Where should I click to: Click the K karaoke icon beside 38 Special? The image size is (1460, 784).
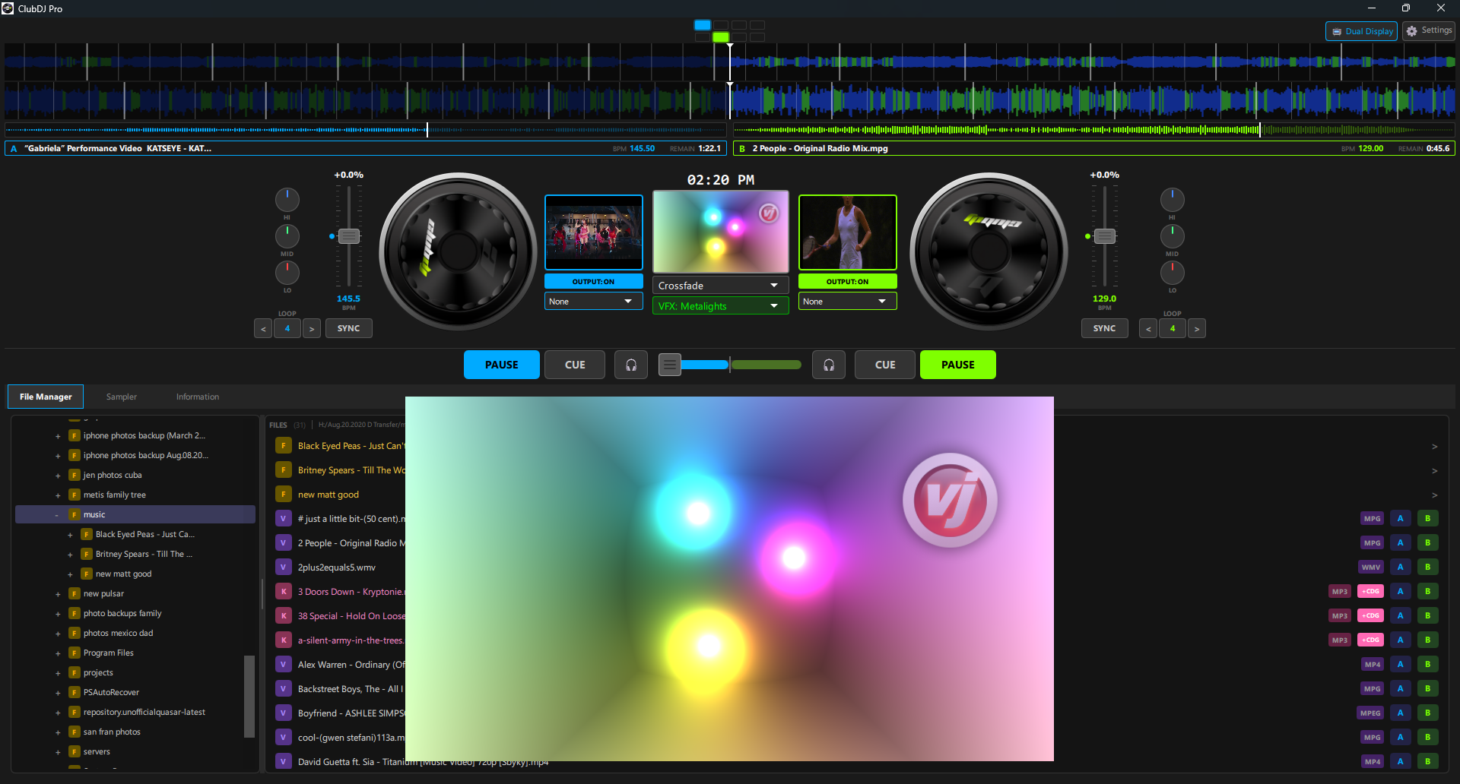[x=283, y=615]
